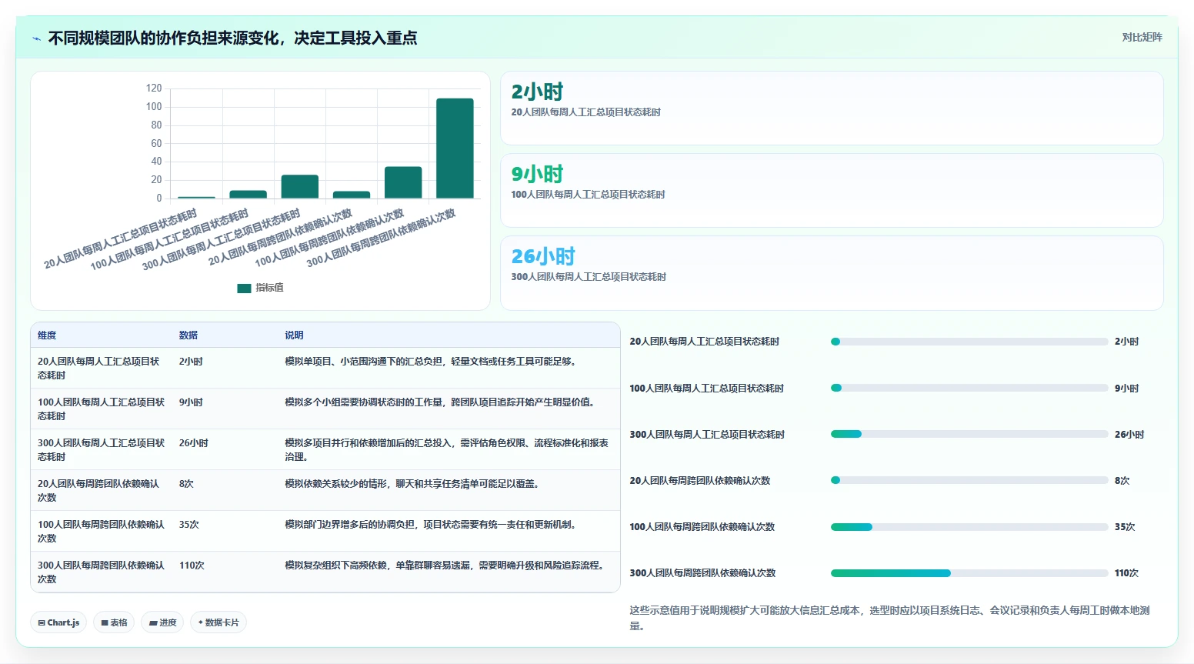1194x664 pixels.
Task: Click the title icon beside the heading
Action: coord(36,38)
